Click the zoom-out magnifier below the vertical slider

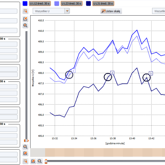(x=25, y=147)
